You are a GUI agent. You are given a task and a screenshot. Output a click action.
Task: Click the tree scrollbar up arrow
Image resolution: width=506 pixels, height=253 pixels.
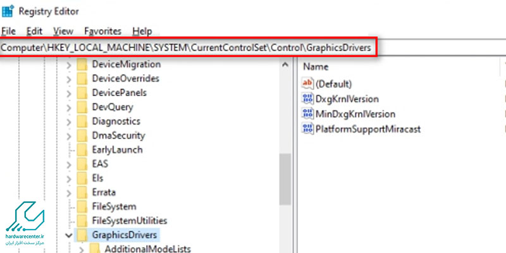tap(285, 65)
